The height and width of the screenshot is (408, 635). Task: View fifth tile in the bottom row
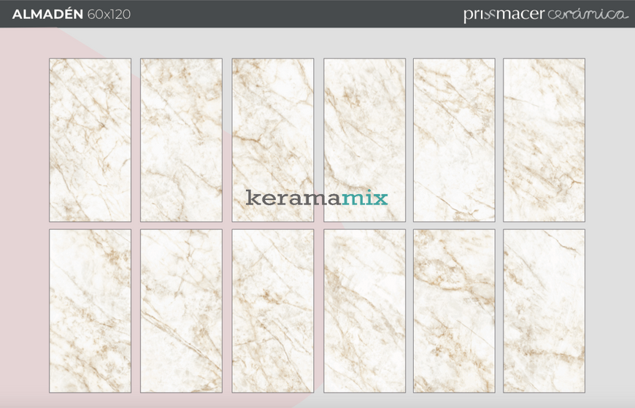[454, 311]
